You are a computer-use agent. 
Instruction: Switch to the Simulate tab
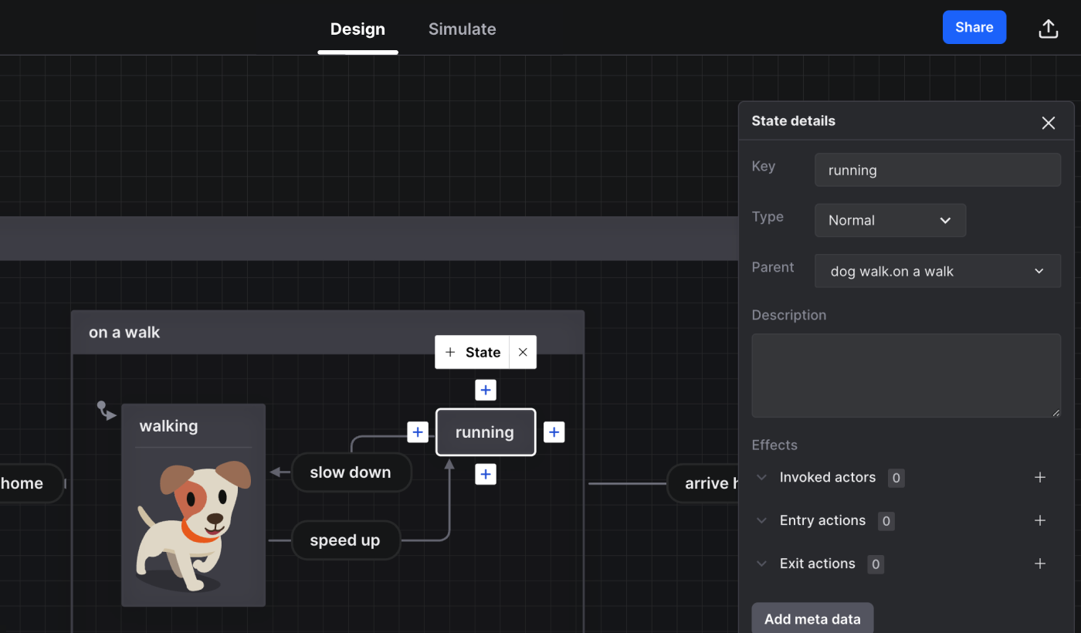pyautogui.click(x=463, y=29)
